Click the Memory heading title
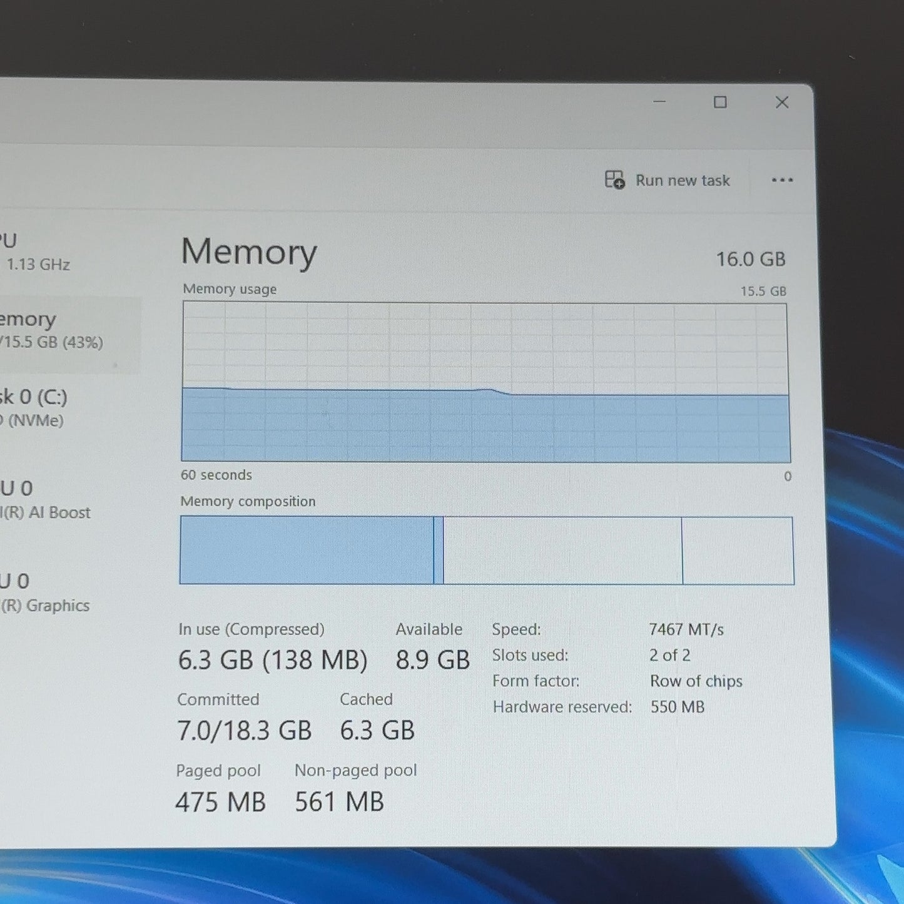904x904 pixels. [249, 251]
